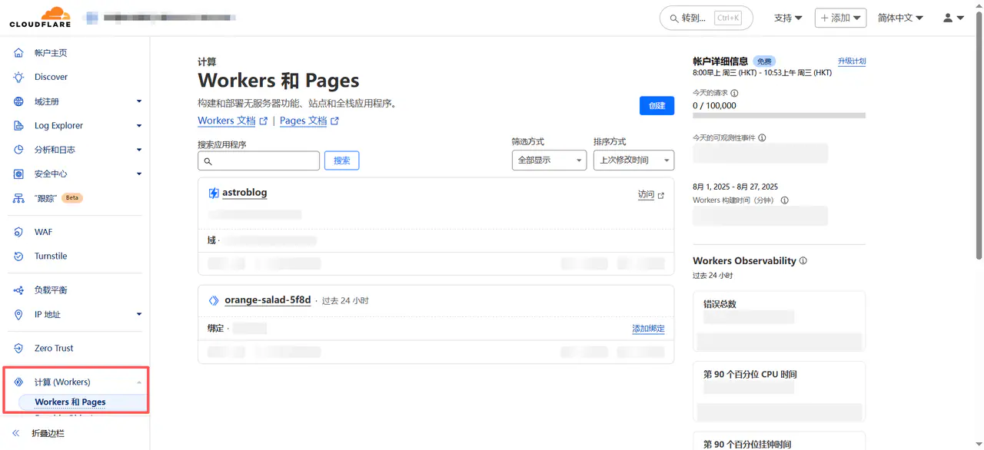Open the sort dropdown showing 上次修改时间
The height and width of the screenshot is (450, 984).
tap(633, 160)
